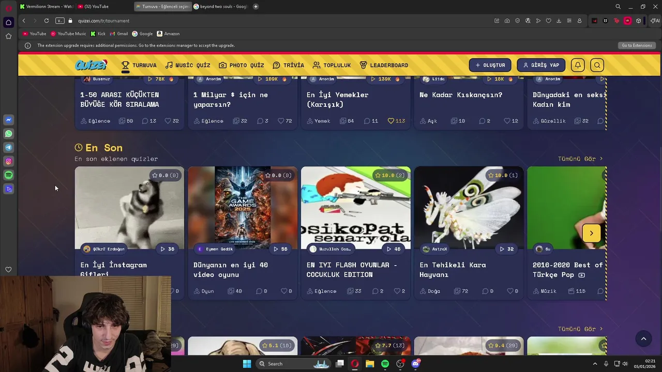
Task: Open the YouTube Music bookmark
Action: [x=68, y=34]
